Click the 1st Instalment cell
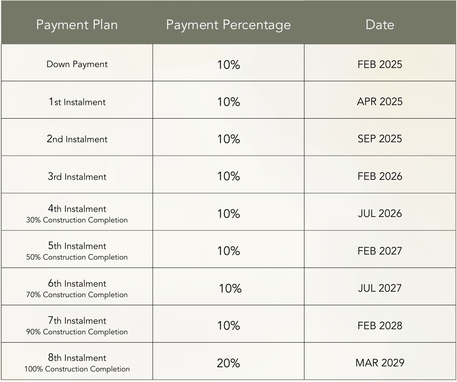Screen dimensions: 457x382 77,102
